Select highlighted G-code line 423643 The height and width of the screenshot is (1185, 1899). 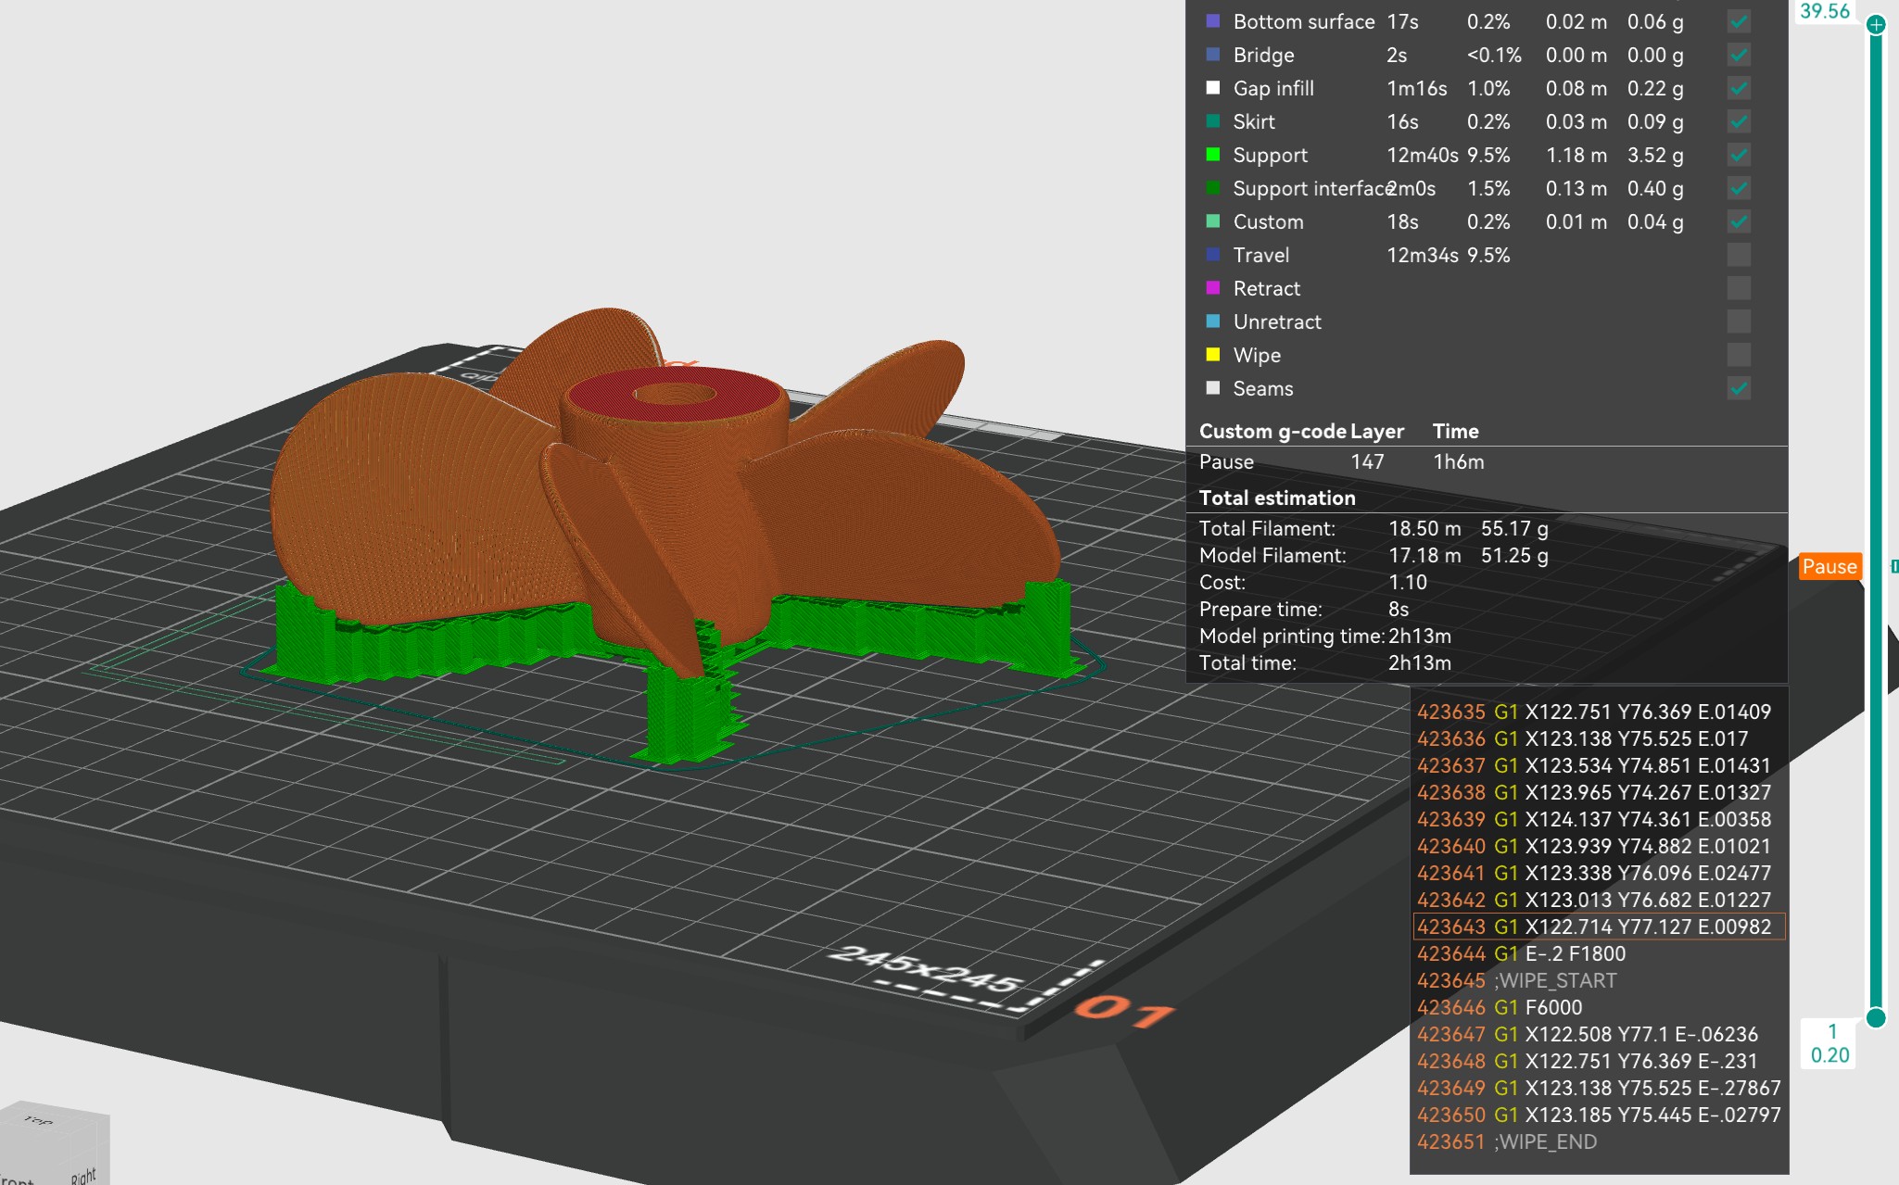click(x=1599, y=927)
